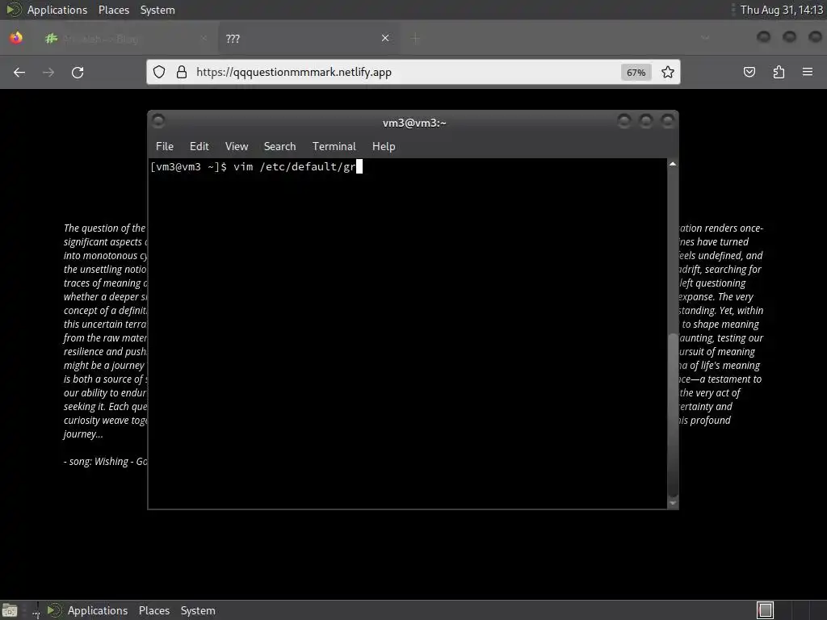
Task: Click the browser forward arrow
Action: (x=48, y=72)
